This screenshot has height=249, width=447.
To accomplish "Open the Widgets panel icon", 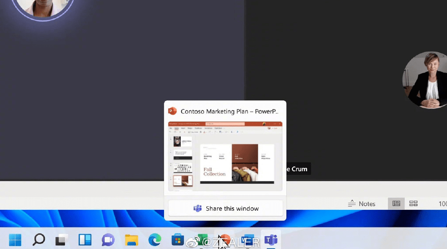I will pyautogui.click(x=85, y=240).
